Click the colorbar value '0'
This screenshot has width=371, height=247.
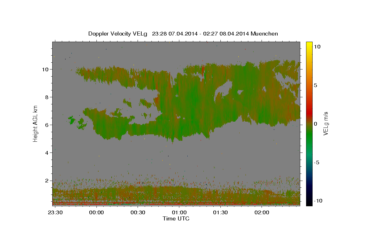click(316, 124)
